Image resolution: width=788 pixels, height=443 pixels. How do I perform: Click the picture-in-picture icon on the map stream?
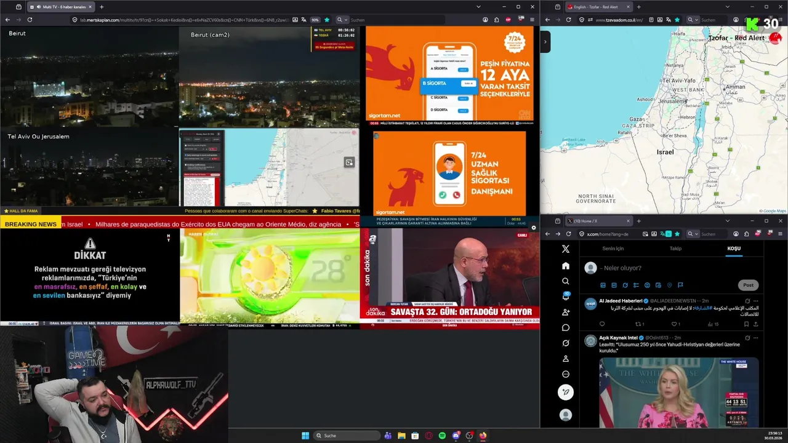(349, 162)
